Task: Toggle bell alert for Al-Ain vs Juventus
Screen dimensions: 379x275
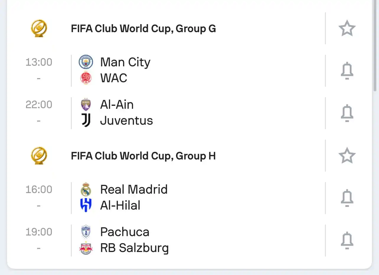Action: pos(347,113)
